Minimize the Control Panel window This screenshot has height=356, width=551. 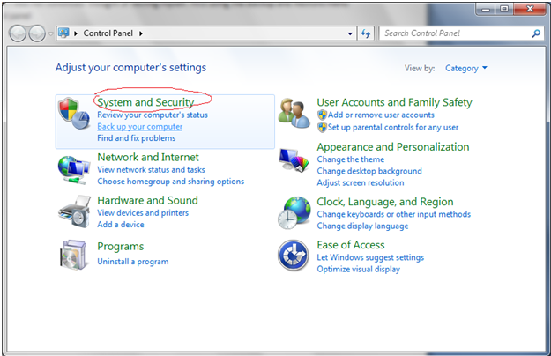pyautogui.click(x=486, y=9)
